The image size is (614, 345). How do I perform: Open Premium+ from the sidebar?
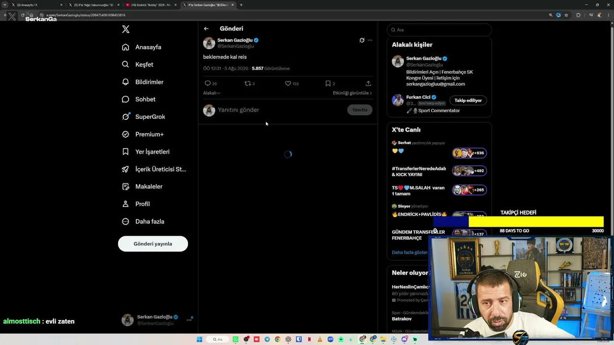[x=143, y=134]
